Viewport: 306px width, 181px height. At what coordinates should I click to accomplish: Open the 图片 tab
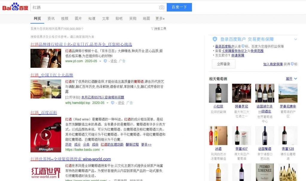pyautogui.click(x=78, y=19)
